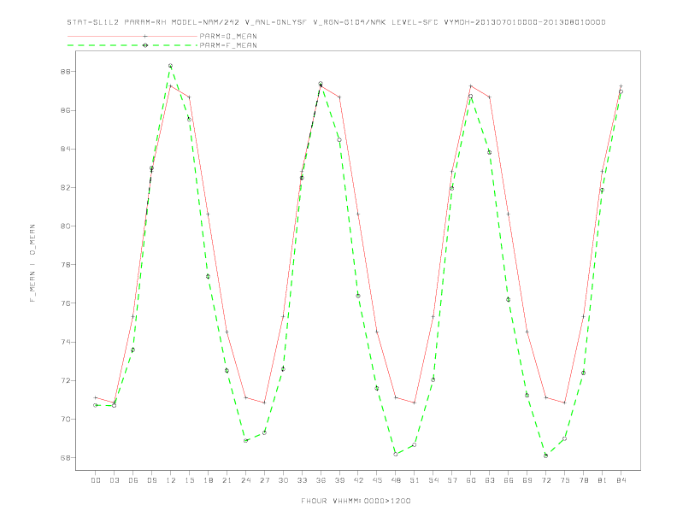Viewport: 677px width, 523px height.
Task: Click the green F_MEAN circle marker at hour 48
Action: pyautogui.click(x=396, y=454)
